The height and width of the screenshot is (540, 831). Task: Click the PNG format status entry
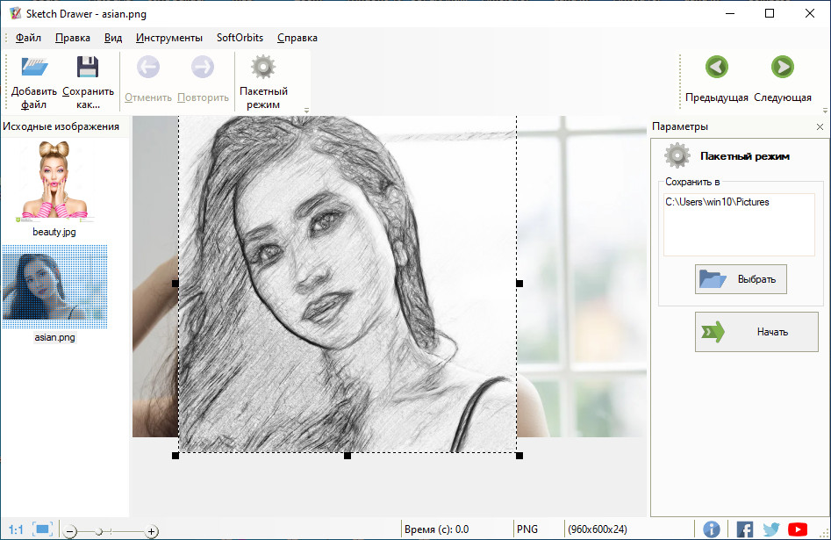(x=527, y=529)
